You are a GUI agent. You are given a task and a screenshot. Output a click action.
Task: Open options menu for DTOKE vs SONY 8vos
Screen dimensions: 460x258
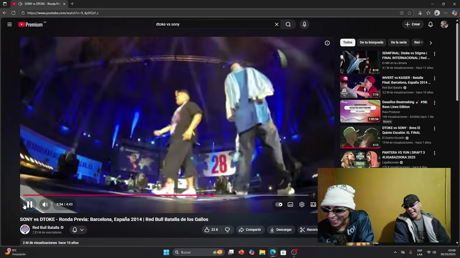[434, 128]
